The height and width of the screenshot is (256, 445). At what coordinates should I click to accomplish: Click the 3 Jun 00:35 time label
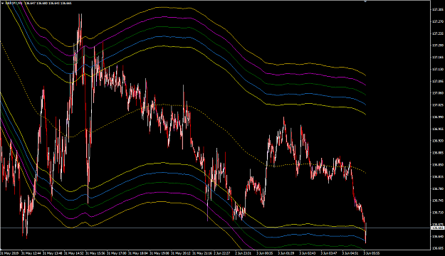pos(264,253)
